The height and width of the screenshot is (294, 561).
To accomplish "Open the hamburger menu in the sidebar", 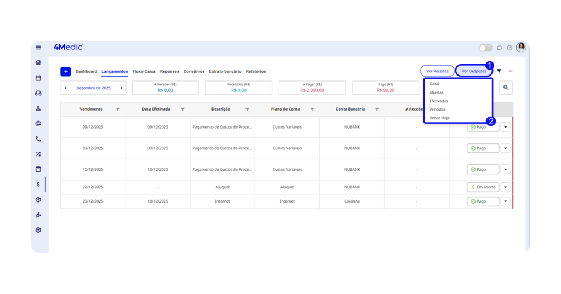I will click(x=38, y=48).
